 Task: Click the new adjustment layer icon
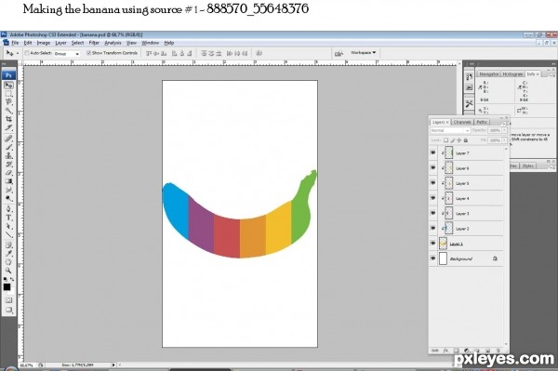(x=467, y=351)
